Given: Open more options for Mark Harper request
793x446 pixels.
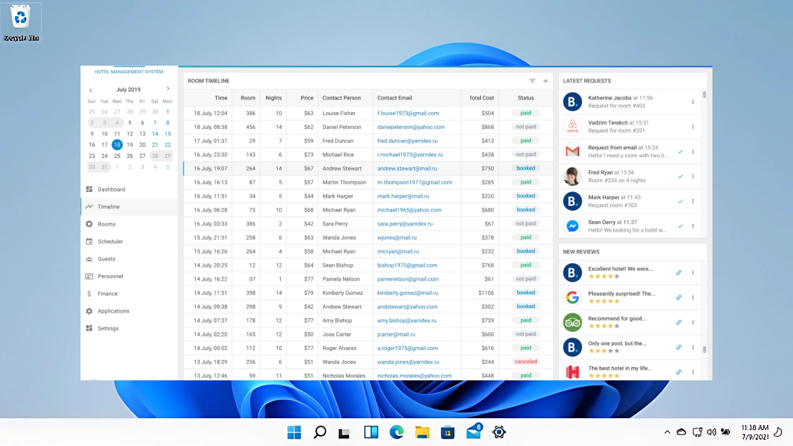Looking at the screenshot, I should [x=693, y=201].
